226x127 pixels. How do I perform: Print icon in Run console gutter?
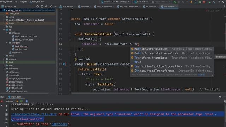coord(6,123)
